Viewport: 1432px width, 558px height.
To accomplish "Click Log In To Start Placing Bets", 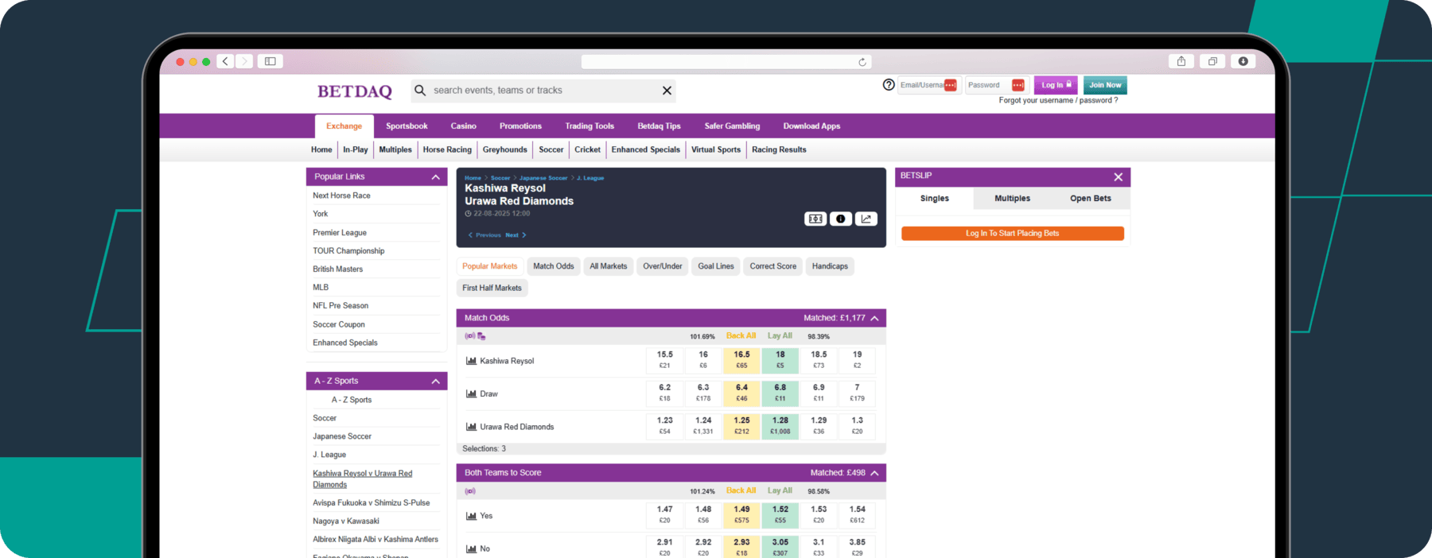I will [1012, 234].
